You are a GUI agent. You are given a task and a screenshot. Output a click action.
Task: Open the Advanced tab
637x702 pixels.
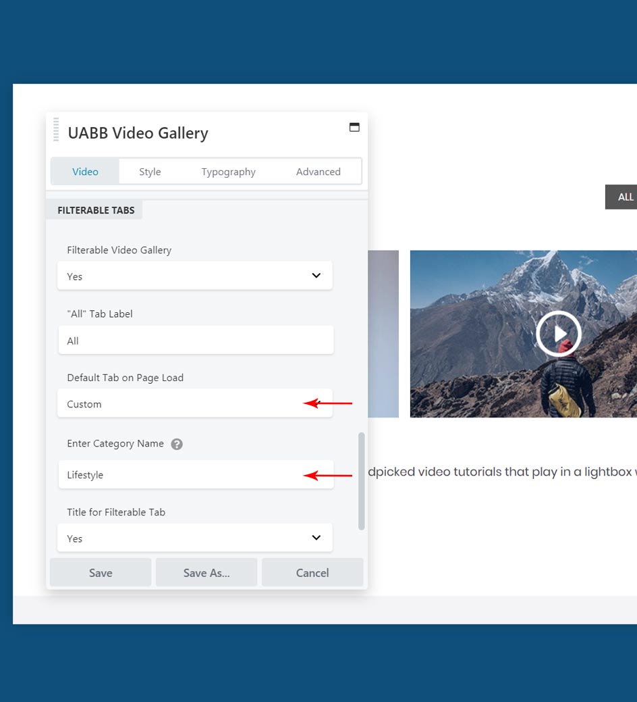point(318,172)
